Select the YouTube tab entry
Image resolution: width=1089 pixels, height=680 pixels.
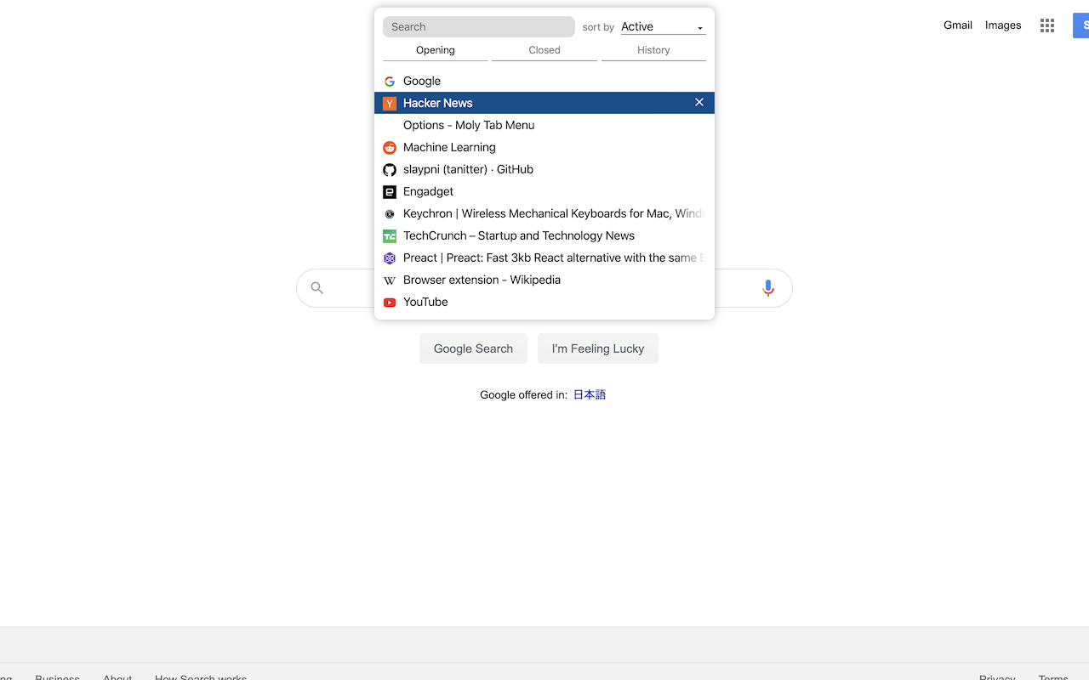pos(544,302)
